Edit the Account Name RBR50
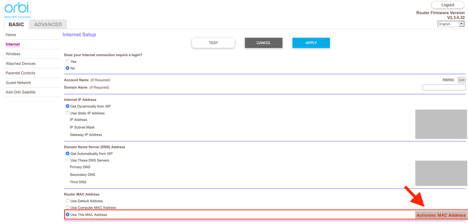Image resolution: width=468 pixels, height=224 pixels. coord(461,80)
